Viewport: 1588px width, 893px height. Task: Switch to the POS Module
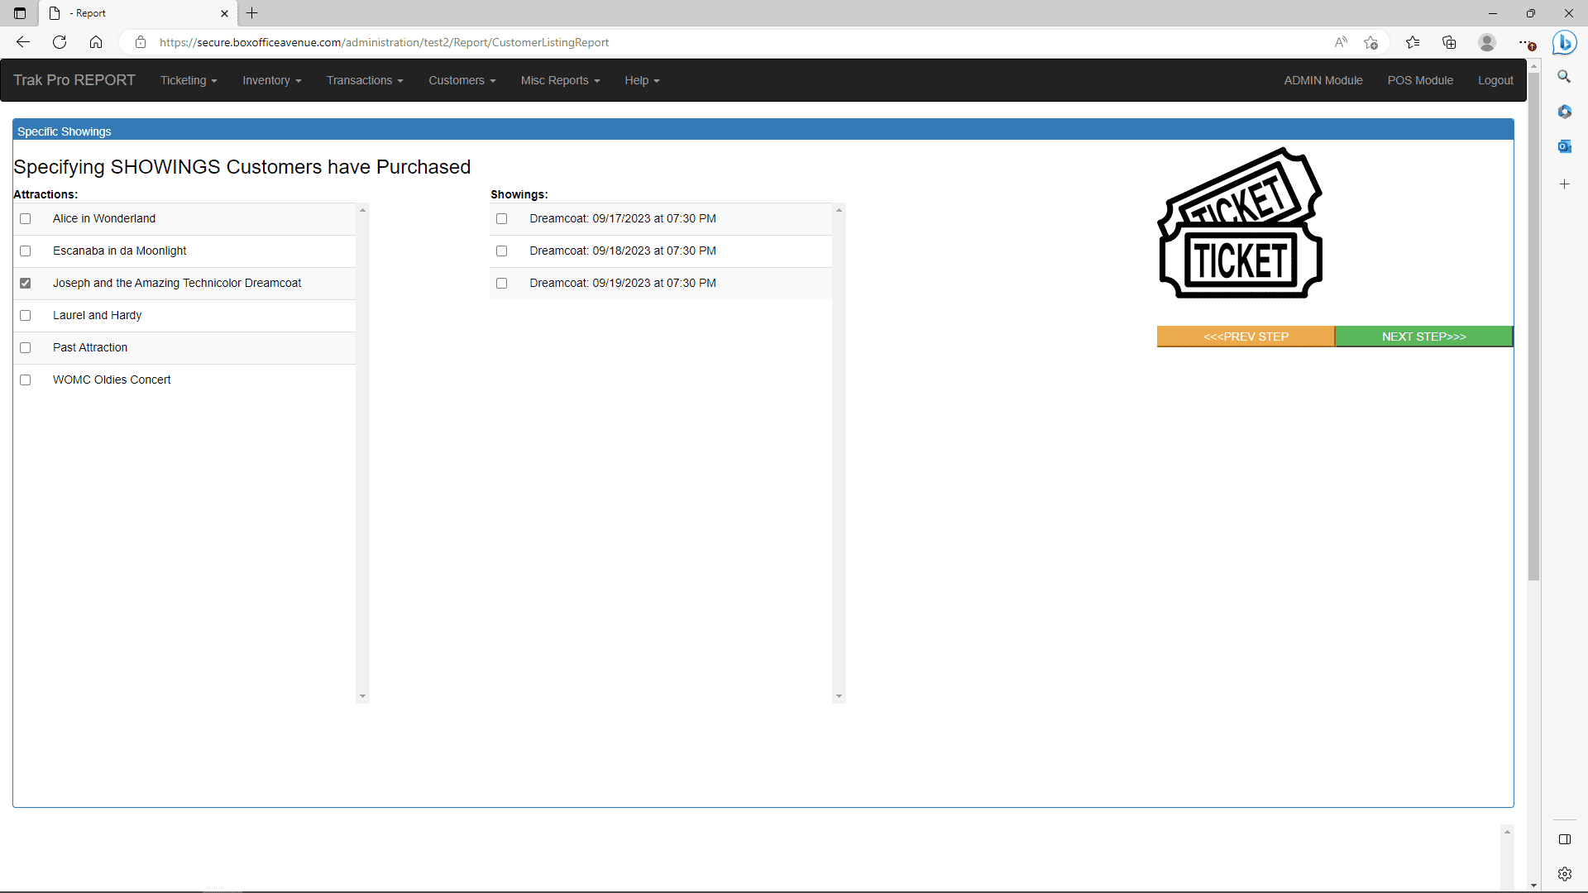pos(1420,80)
